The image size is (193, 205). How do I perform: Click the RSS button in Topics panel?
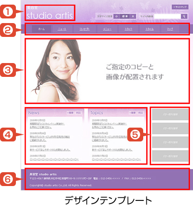pos(141,113)
